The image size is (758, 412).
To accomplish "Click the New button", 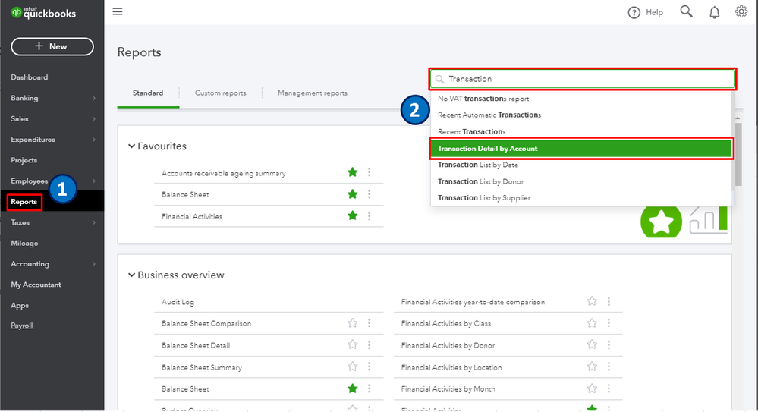I will click(52, 46).
